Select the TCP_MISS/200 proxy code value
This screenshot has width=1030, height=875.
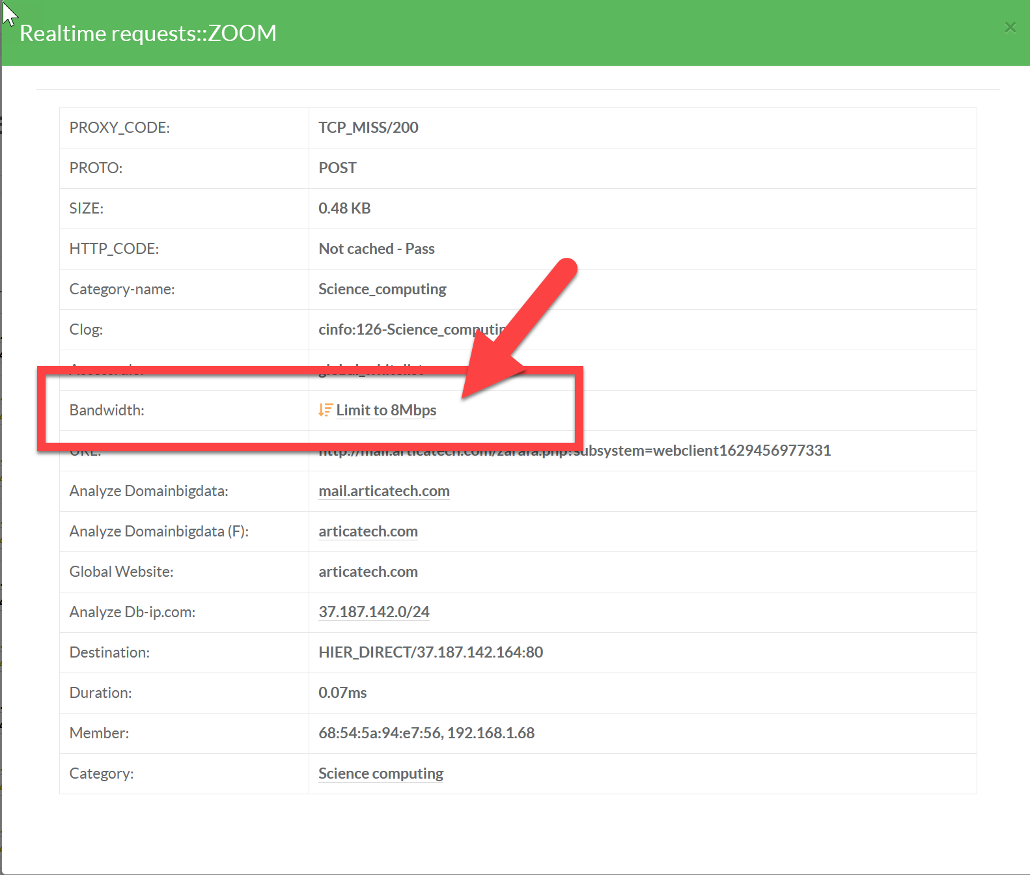(368, 128)
